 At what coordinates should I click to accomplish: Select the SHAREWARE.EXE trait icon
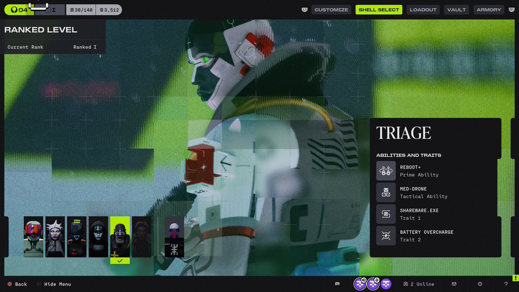coord(386,214)
